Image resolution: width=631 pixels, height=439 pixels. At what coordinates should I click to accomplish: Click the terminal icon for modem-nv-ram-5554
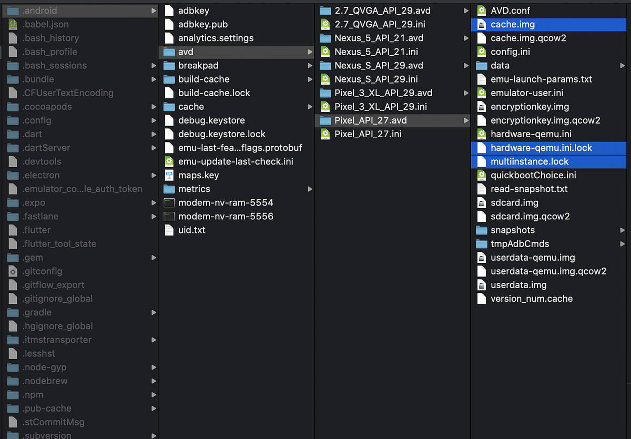pyautogui.click(x=169, y=202)
